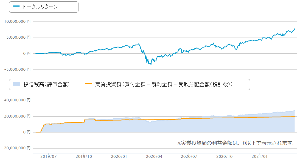Click the orange line marker for 実質投資額

tap(89, 84)
